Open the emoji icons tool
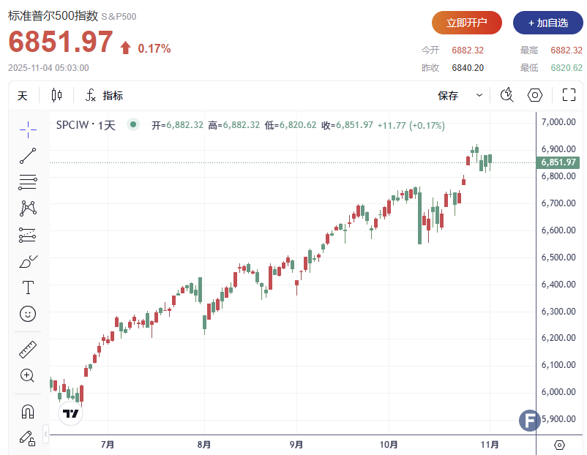Image resolution: width=587 pixels, height=455 pixels. pyautogui.click(x=28, y=314)
